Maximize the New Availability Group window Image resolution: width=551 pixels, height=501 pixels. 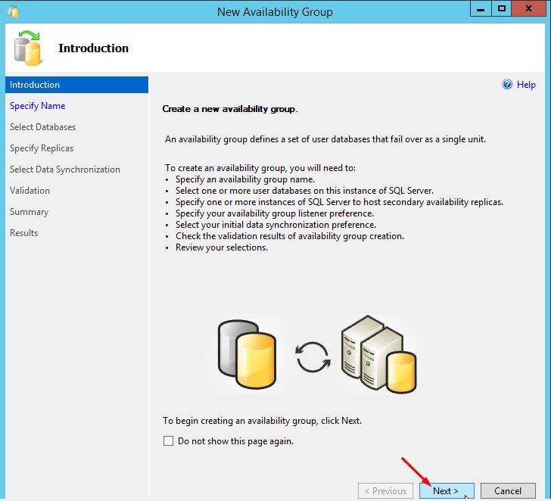pos(501,10)
